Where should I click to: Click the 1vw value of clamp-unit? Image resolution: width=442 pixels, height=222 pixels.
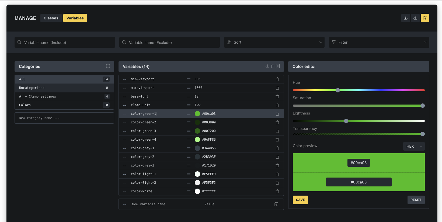click(x=197, y=105)
